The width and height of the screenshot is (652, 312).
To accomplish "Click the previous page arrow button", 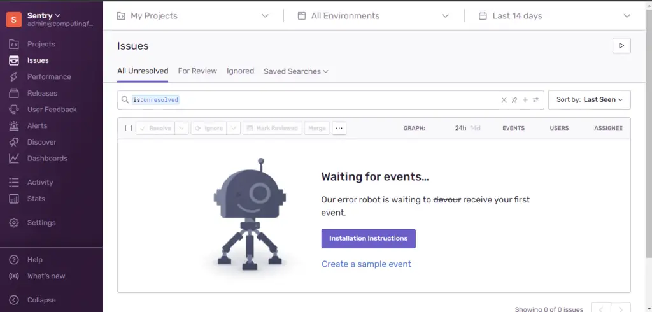I will (x=601, y=308).
